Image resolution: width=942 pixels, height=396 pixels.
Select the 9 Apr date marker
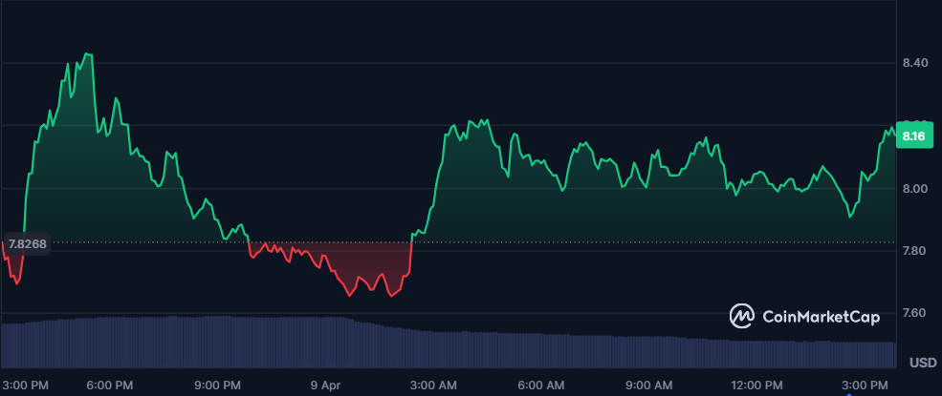point(325,385)
